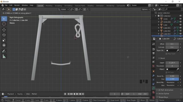Open the Window menu
The image size is (183, 102).
point(25,5)
